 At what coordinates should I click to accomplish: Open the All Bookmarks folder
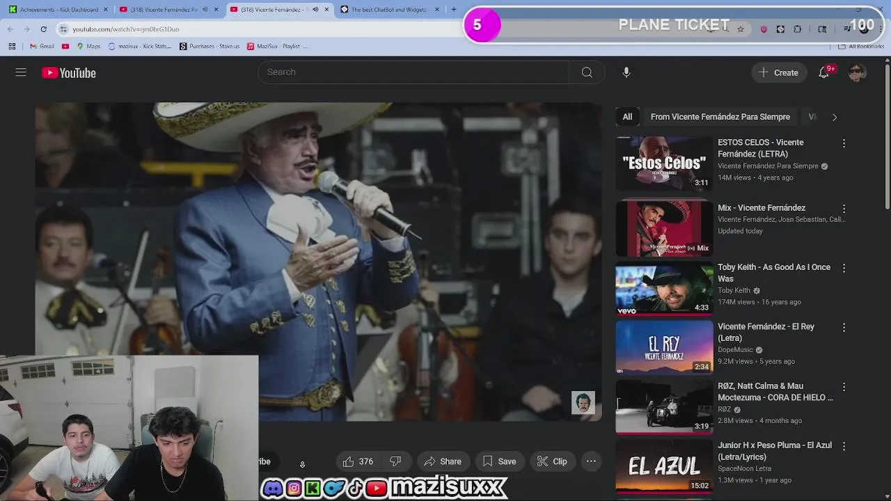tap(861, 46)
